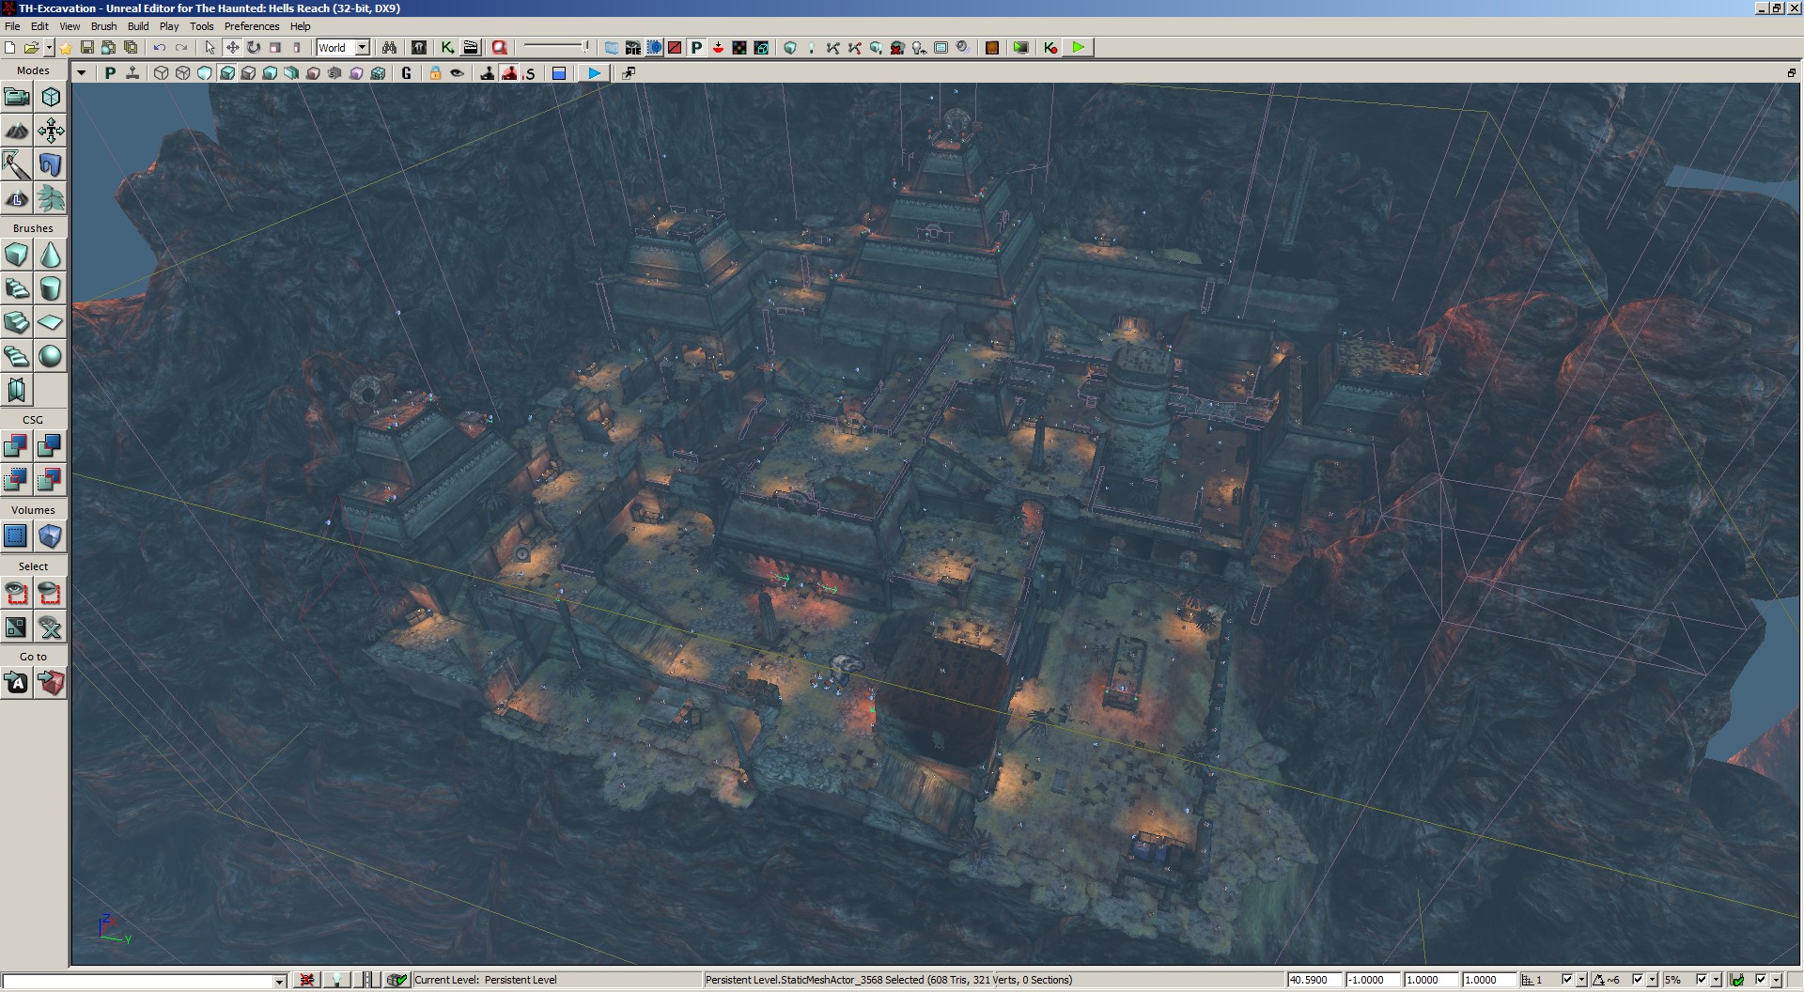Screen dimensions: 1804x992
Task: Expand the viewport options dropdown arrow
Action: pos(82,73)
